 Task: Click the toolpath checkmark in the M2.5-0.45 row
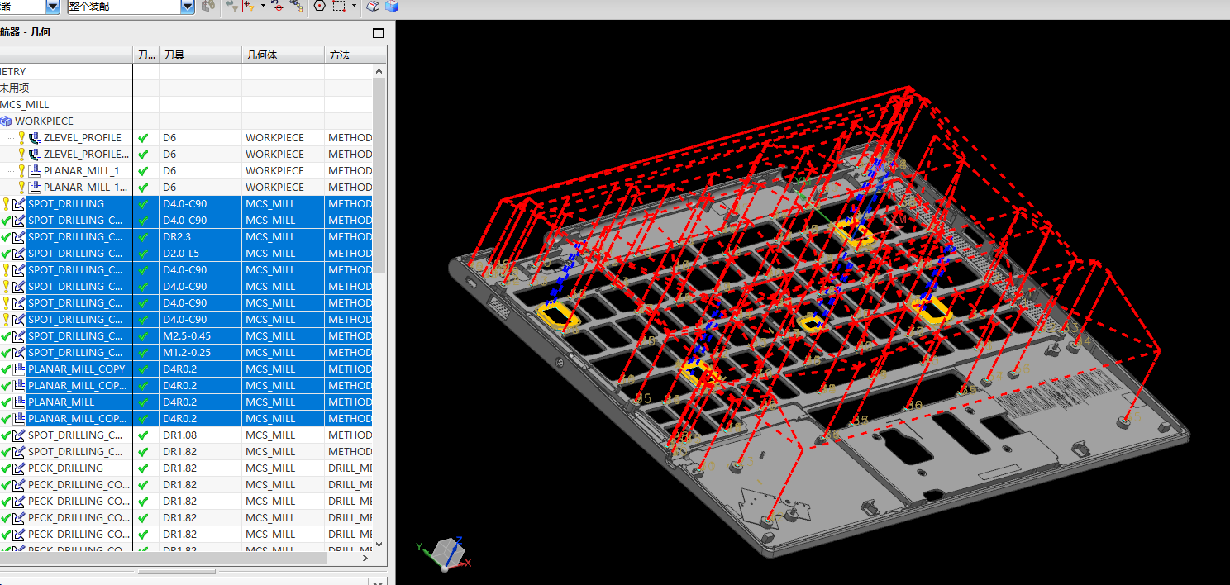[x=143, y=336]
